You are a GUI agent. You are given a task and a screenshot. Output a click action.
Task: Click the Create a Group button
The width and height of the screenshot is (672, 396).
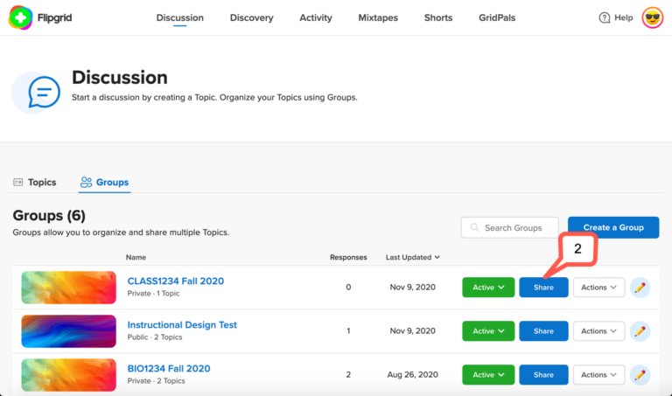pyautogui.click(x=613, y=227)
